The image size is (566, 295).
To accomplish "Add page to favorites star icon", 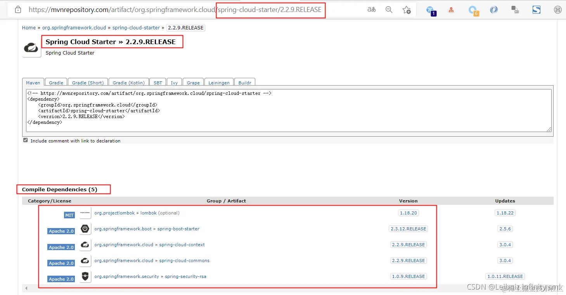I will click(x=406, y=10).
